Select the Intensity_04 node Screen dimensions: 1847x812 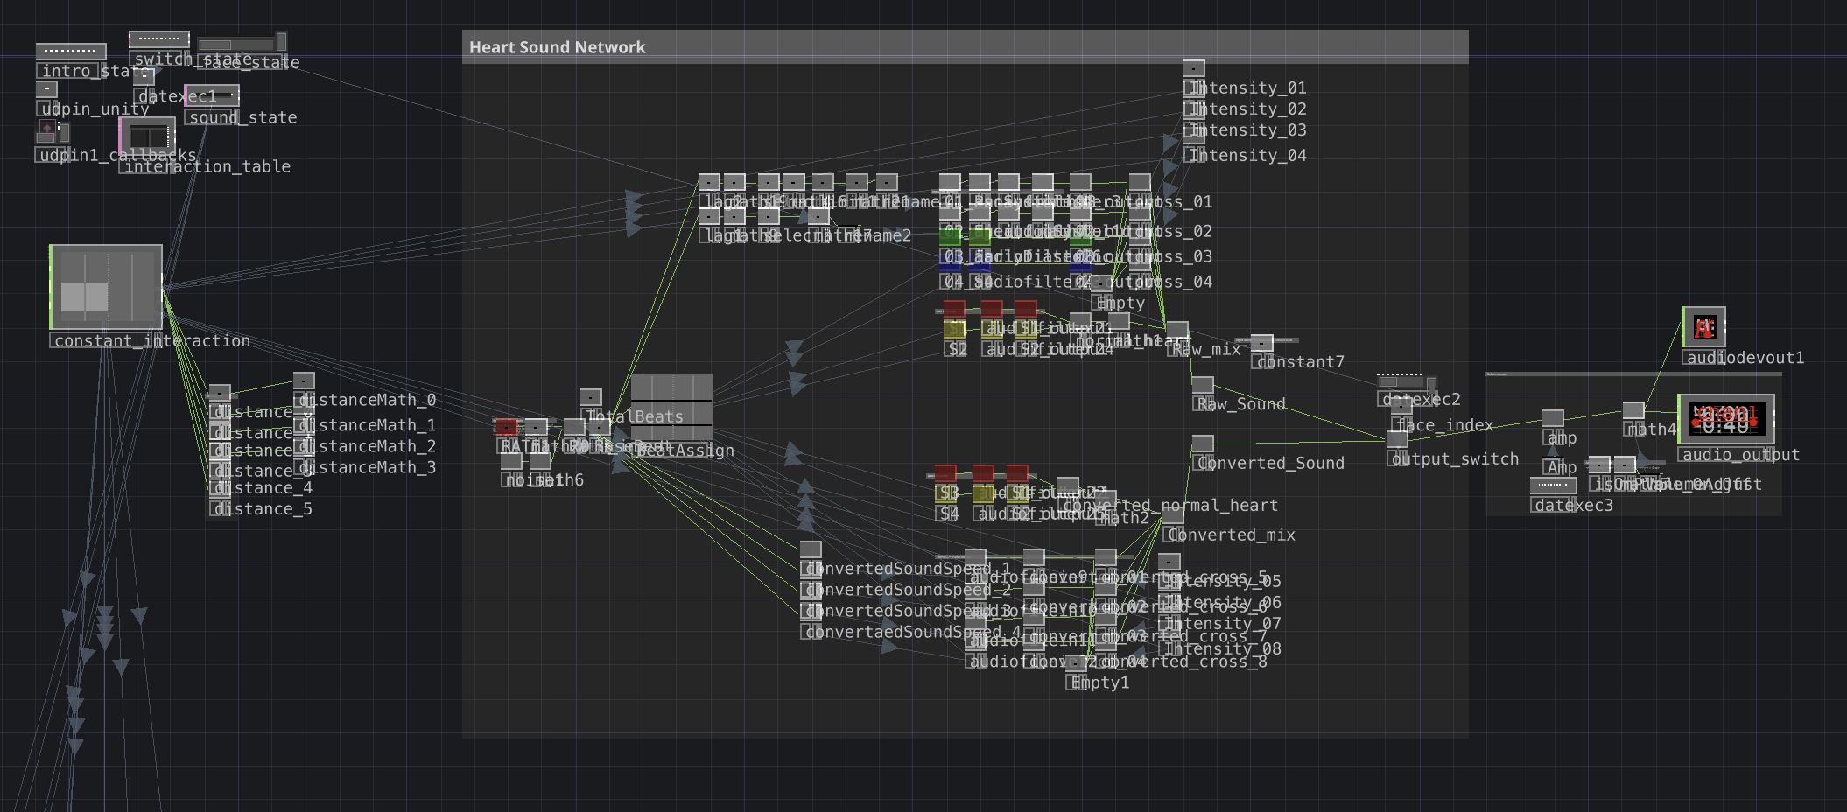coord(1194,155)
